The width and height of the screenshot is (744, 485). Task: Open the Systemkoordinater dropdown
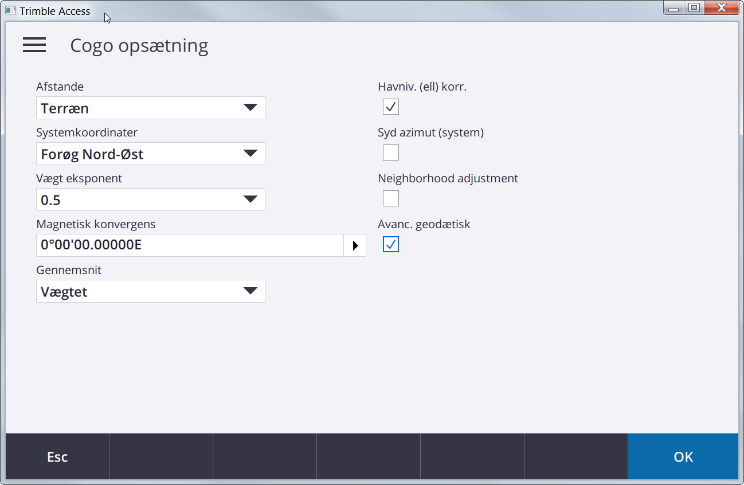151,154
